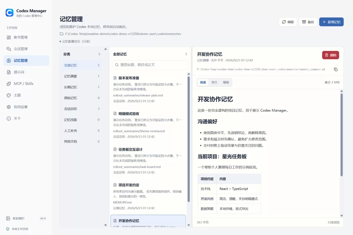Select 记忆管理 in the sidebar

tap(26, 60)
